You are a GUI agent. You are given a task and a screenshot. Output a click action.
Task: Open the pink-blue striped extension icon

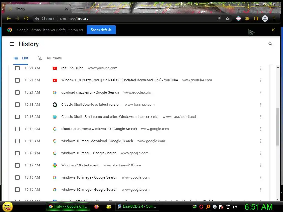239,18
